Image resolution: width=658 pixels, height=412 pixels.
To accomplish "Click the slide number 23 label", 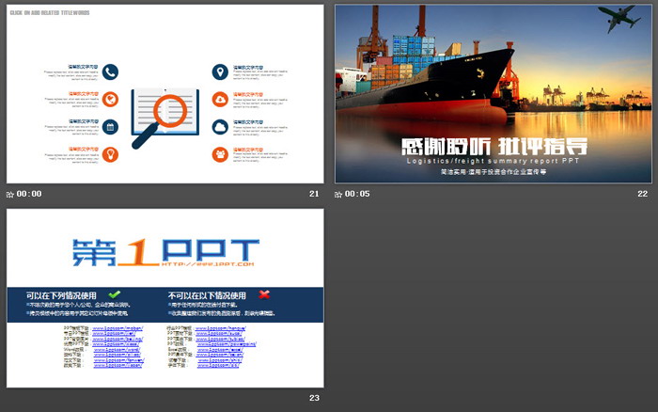I will coord(314,399).
